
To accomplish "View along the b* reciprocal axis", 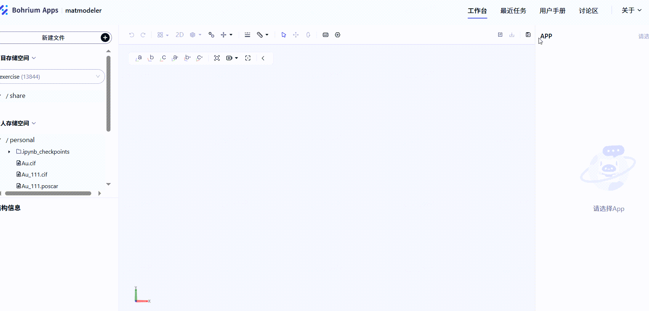I will click(187, 58).
